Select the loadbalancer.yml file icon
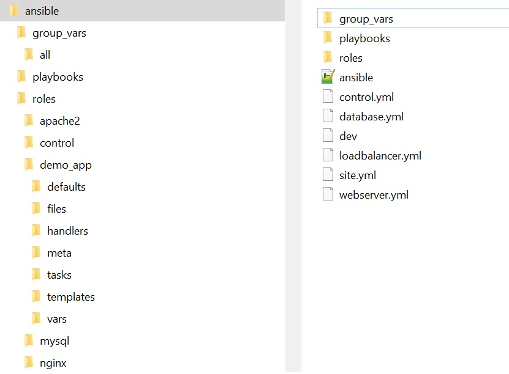The image size is (509, 374). (x=328, y=156)
